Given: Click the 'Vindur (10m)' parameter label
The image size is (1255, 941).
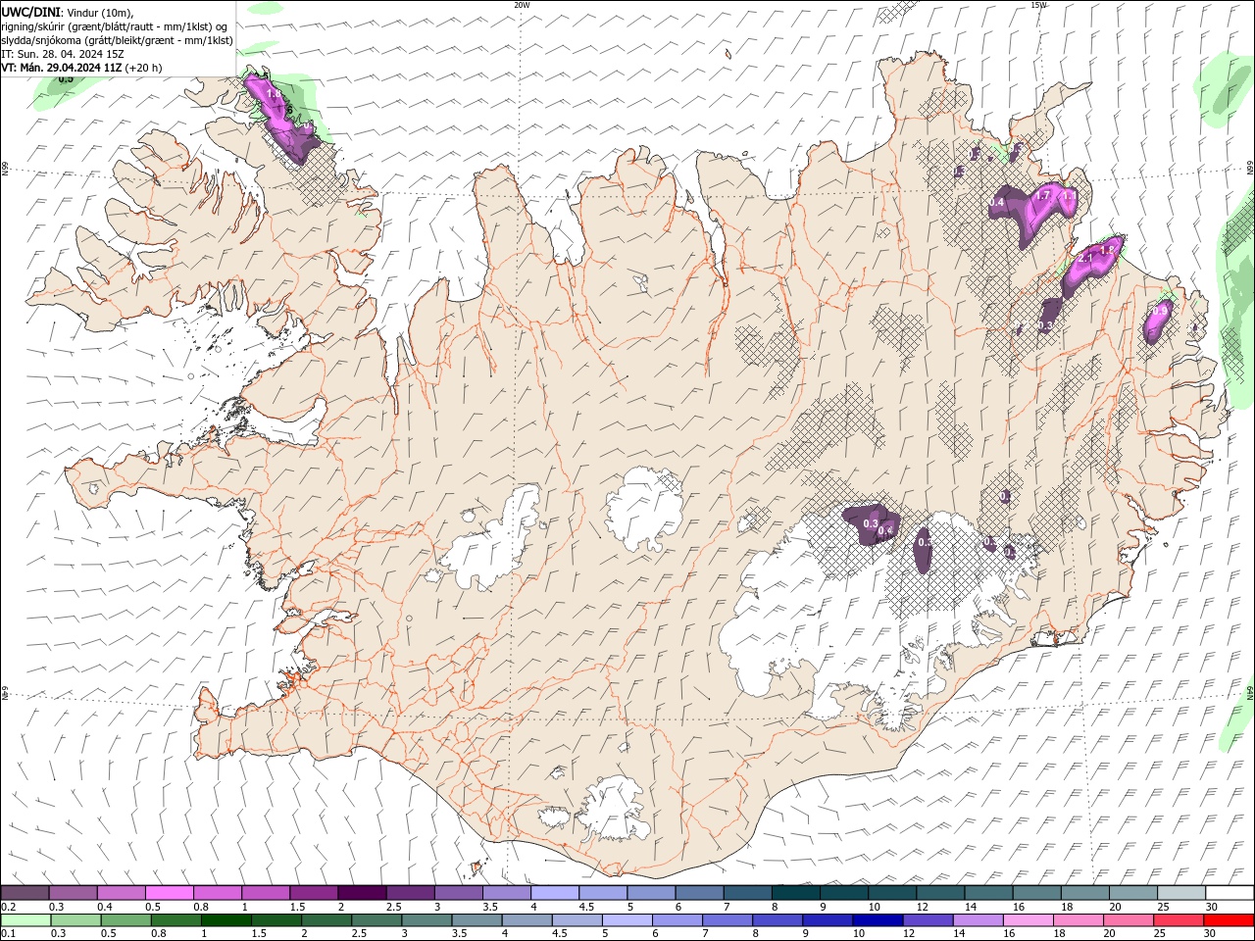Looking at the screenshot, I should (x=101, y=12).
